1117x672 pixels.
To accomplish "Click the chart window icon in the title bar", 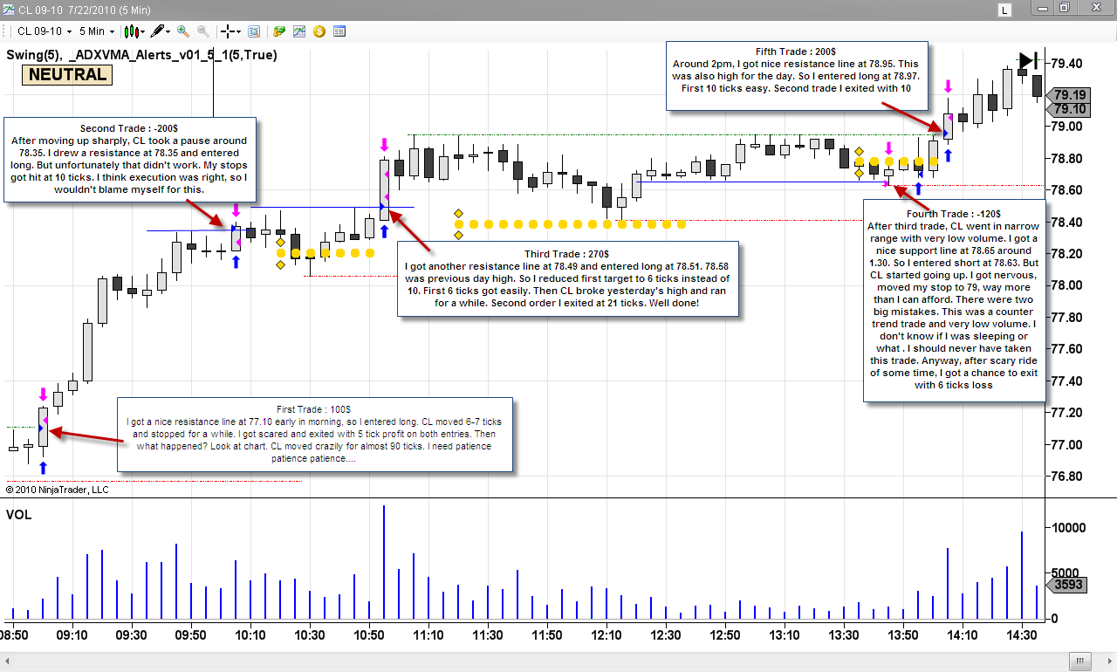I will tap(9, 9).
